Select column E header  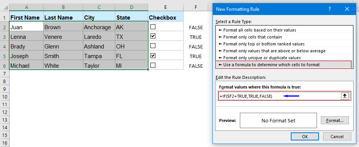click(x=165, y=7)
